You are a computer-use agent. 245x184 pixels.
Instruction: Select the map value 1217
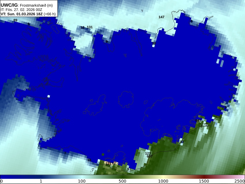pyautogui.click(x=110, y=164)
